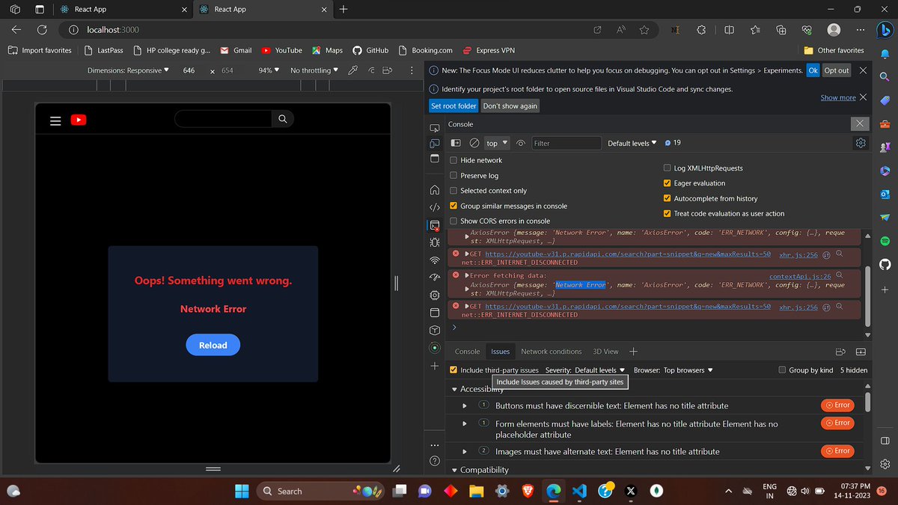This screenshot has height=505, width=898.
Task: Click the rotate icon in device toolbar
Action: (x=370, y=70)
